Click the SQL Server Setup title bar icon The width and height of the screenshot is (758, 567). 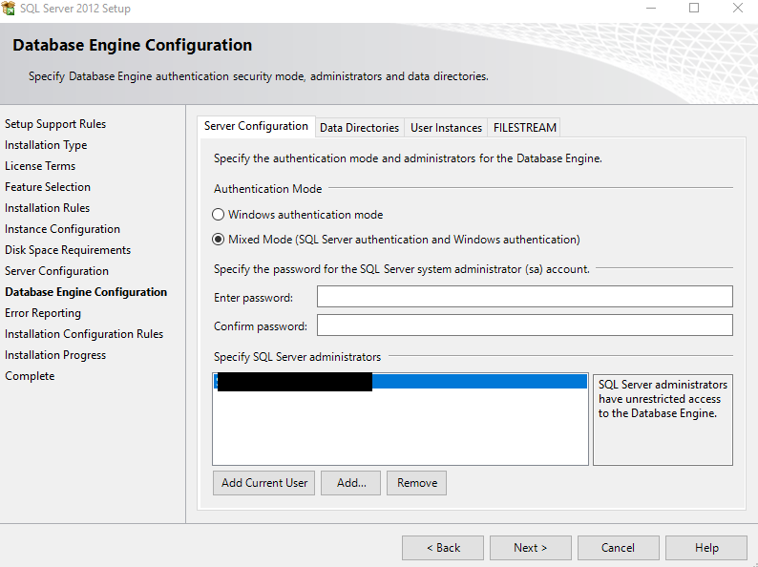coord(9,9)
